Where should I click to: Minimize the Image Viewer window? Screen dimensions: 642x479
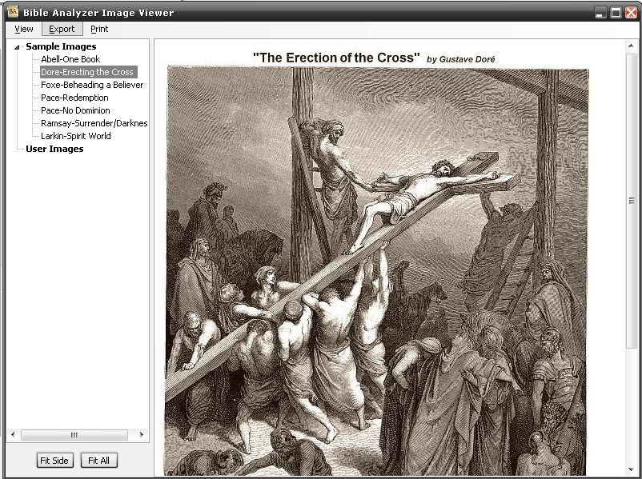(600, 13)
